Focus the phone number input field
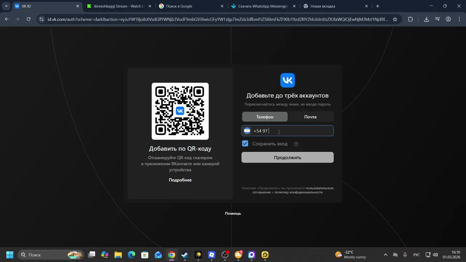Image resolution: width=466 pixels, height=262 pixels. pyautogui.click(x=288, y=131)
